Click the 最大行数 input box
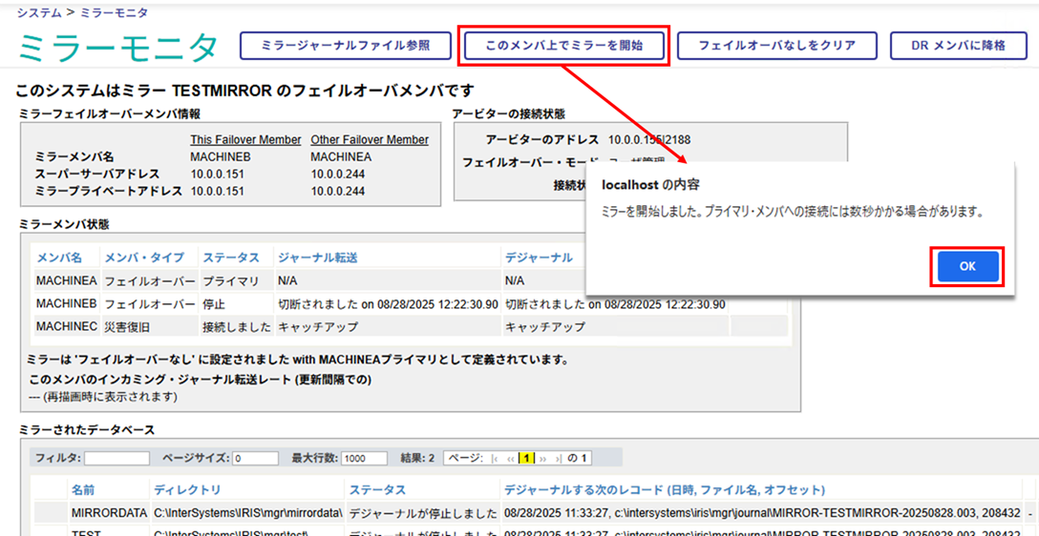 point(364,459)
